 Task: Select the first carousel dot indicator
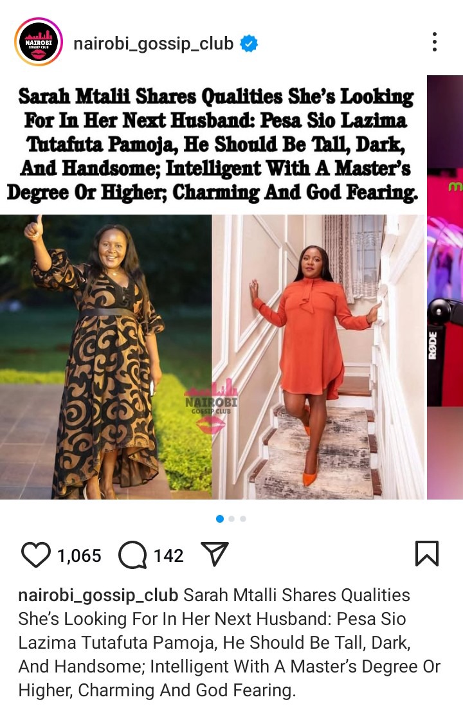(220, 518)
